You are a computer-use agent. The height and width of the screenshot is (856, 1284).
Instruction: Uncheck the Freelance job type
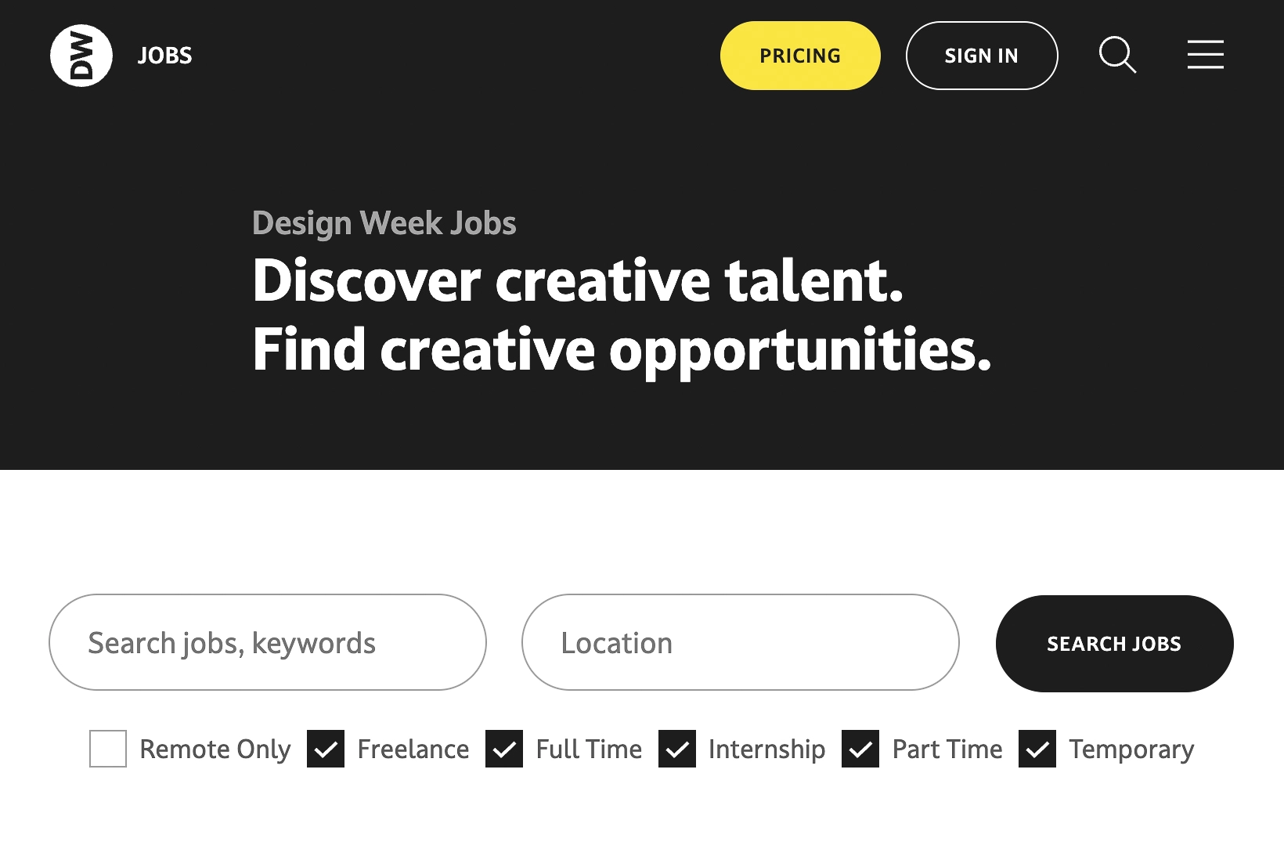pyautogui.click(x=325, y=749)
